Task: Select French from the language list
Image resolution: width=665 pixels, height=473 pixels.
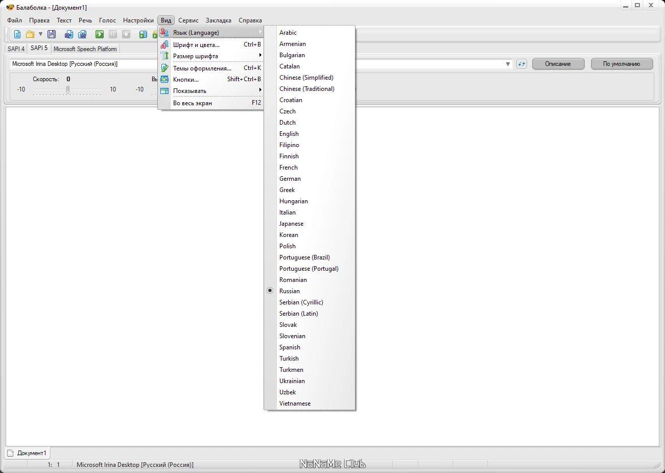Action: click(x=310, y=168)
